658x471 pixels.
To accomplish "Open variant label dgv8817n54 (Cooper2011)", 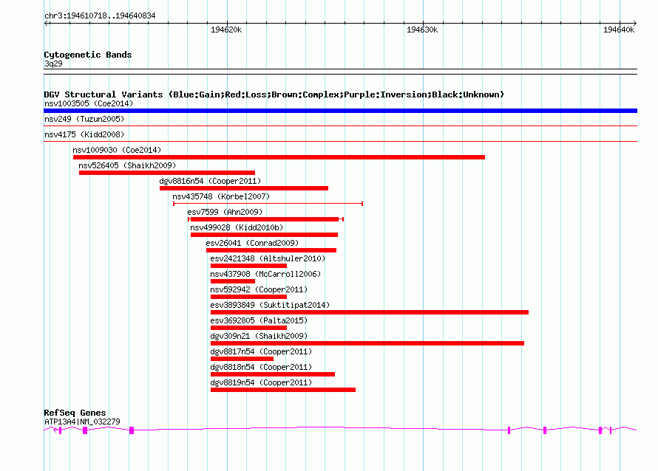I will (261, 351).
